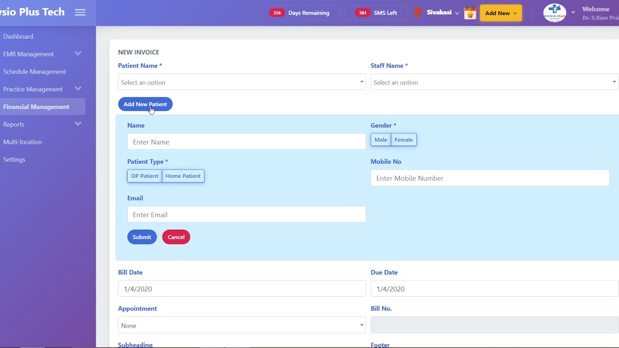Click the Add New Patient button
The height and width of the screenshot is (348, 619).
[x=145, y=104]
